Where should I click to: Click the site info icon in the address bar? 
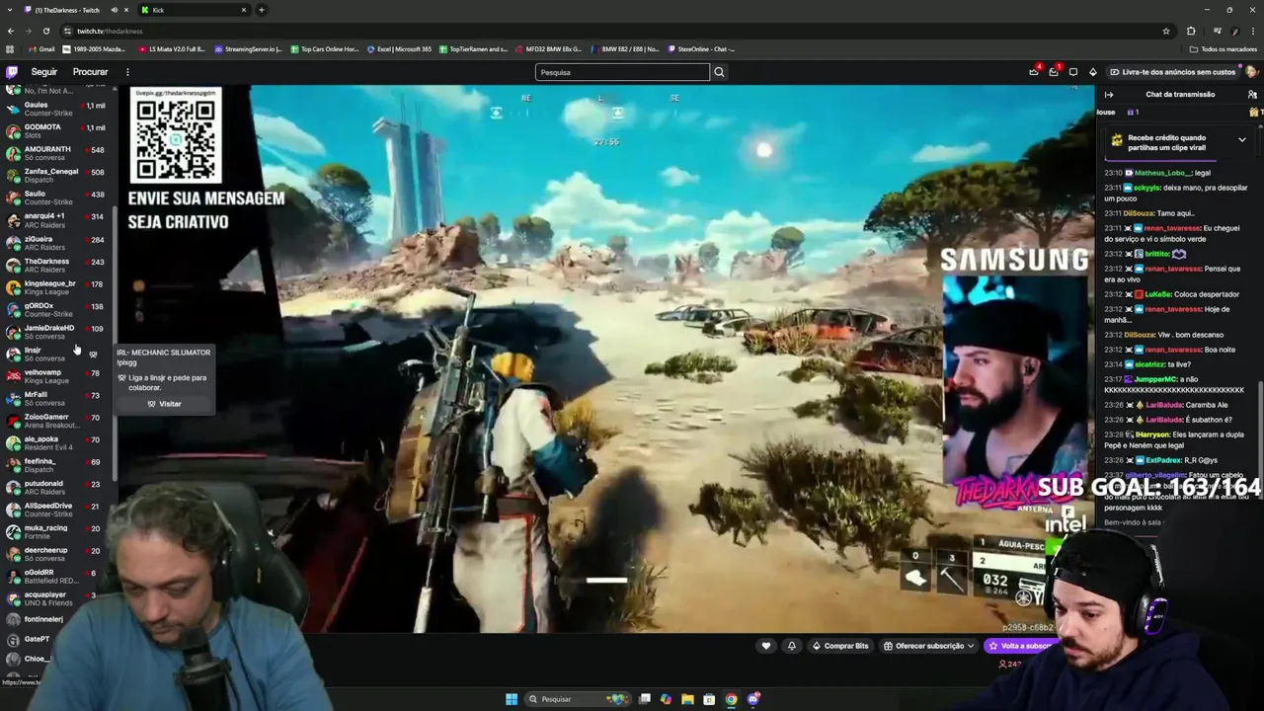[67, 31]
